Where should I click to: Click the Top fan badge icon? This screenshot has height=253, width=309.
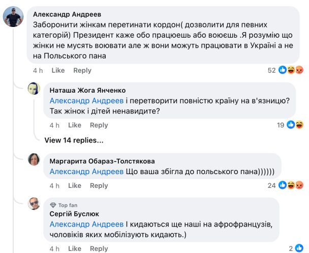click(52, 205)
